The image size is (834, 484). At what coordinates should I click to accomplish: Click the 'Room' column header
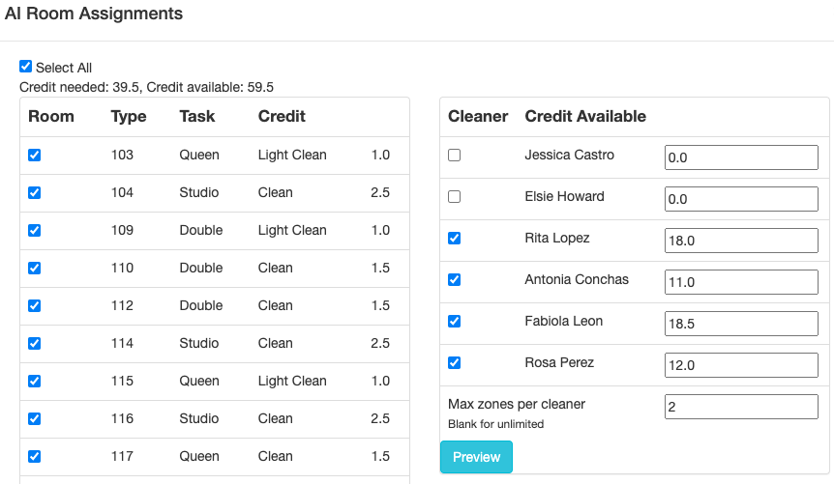click(51, 116)
